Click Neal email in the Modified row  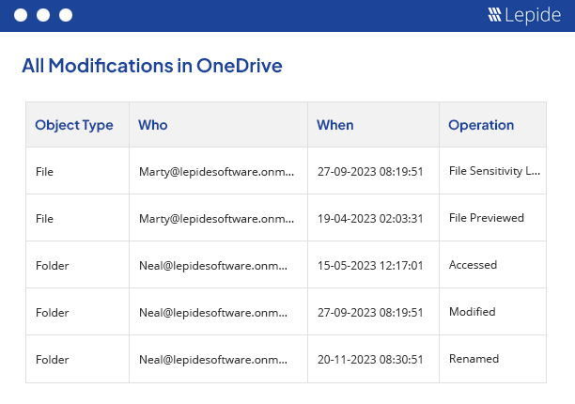click(x=213, y=312)
